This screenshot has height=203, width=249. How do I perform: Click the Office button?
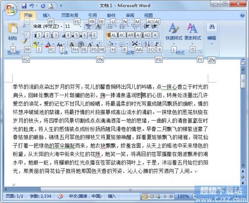click(x=10, y=7)
